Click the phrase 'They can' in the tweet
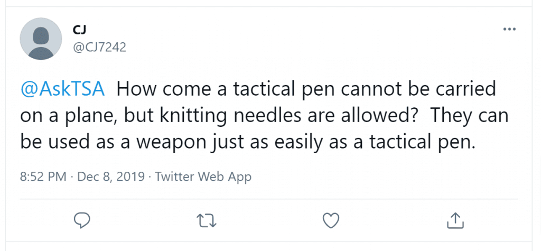 pos(470,116)
